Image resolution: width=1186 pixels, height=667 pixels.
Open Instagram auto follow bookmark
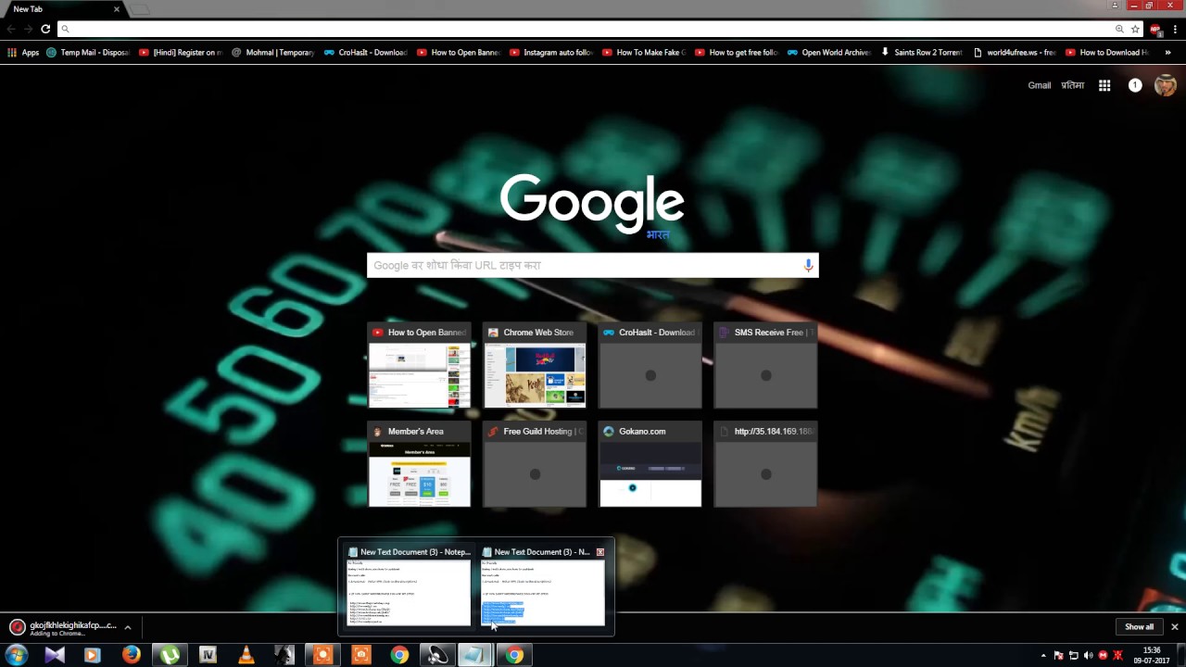(551, 53)
